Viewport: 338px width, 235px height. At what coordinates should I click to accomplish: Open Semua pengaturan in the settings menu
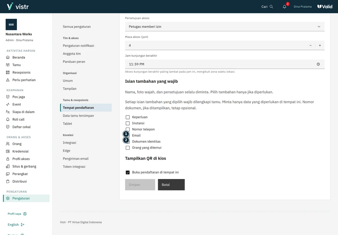[x=77, y=27]
